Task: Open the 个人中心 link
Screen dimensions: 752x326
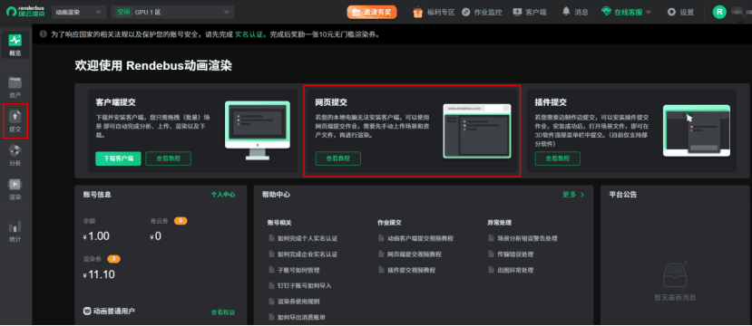Action: click(x=223, y=195)
